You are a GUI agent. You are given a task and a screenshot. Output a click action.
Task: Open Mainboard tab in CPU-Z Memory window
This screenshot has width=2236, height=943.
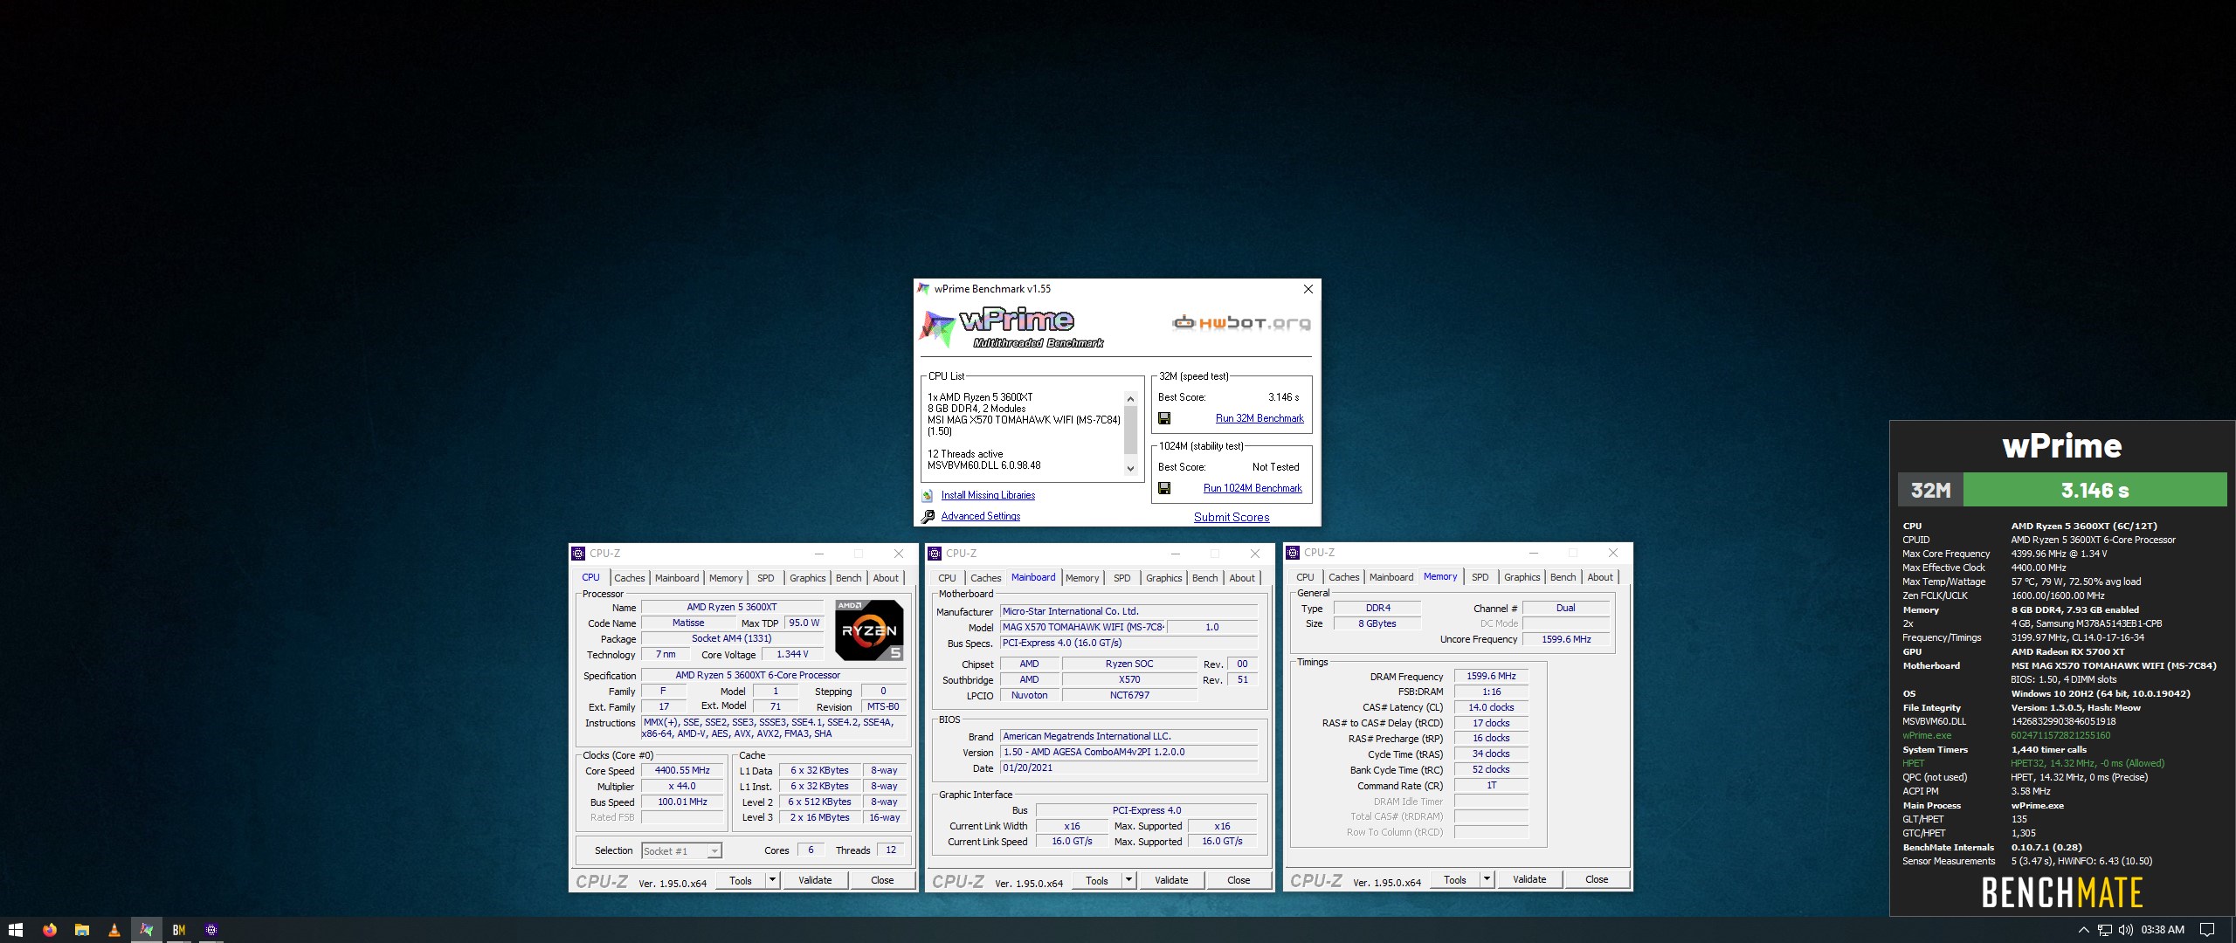pyautogui.click(x=1391, y=577)
